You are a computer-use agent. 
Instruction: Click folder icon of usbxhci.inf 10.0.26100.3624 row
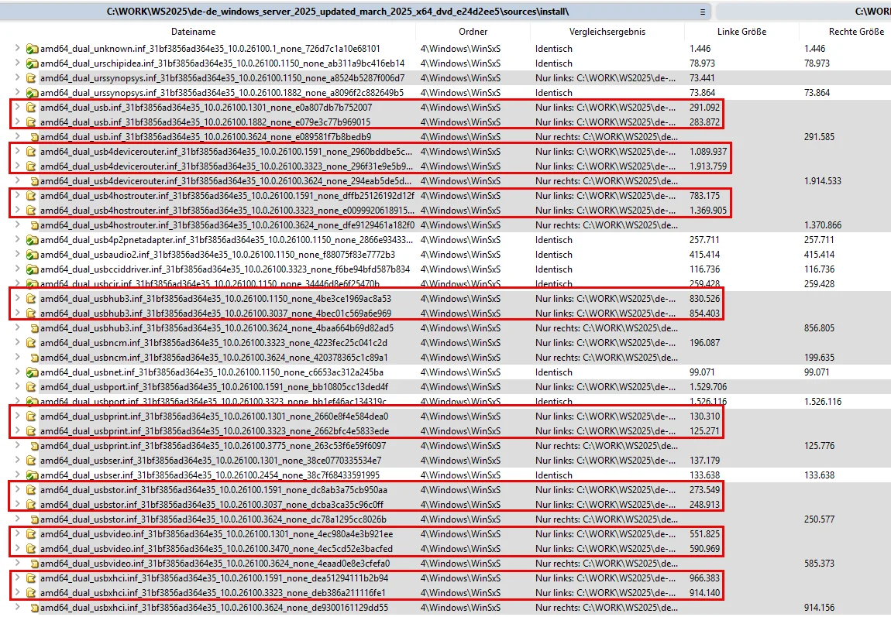(34, 608)
